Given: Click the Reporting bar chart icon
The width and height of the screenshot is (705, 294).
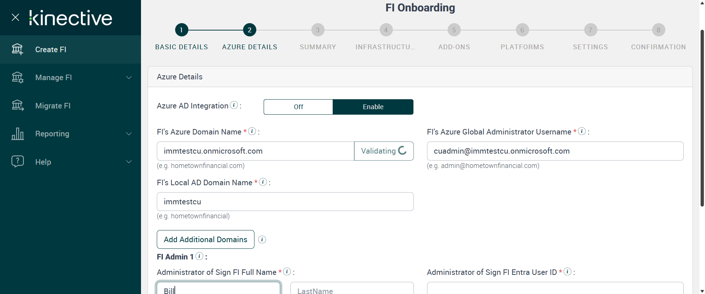Looking at the screenshot, I should (17, 134).
